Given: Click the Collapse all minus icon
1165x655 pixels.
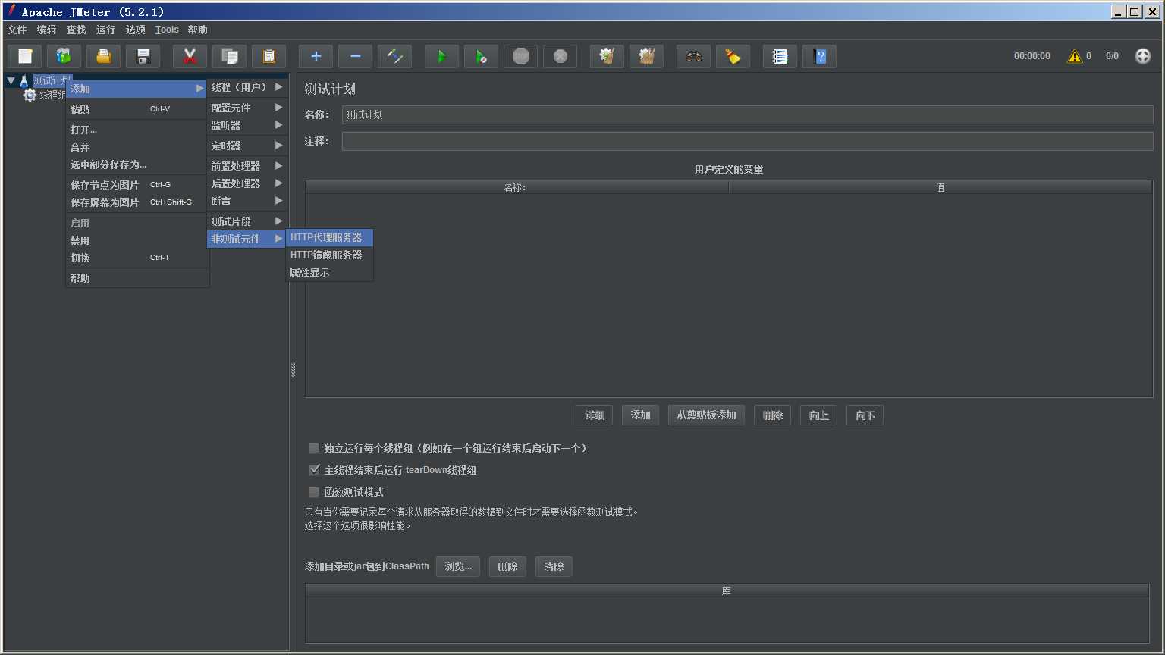Looking at the screenshot, I should [355, 56].
